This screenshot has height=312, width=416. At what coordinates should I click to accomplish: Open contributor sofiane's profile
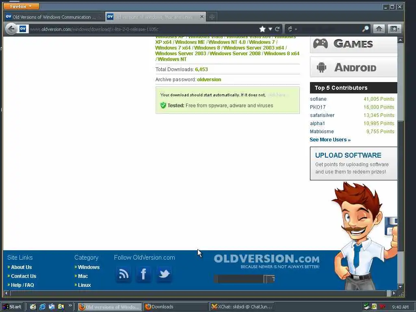pyautogui.click(x=318, y=99)
